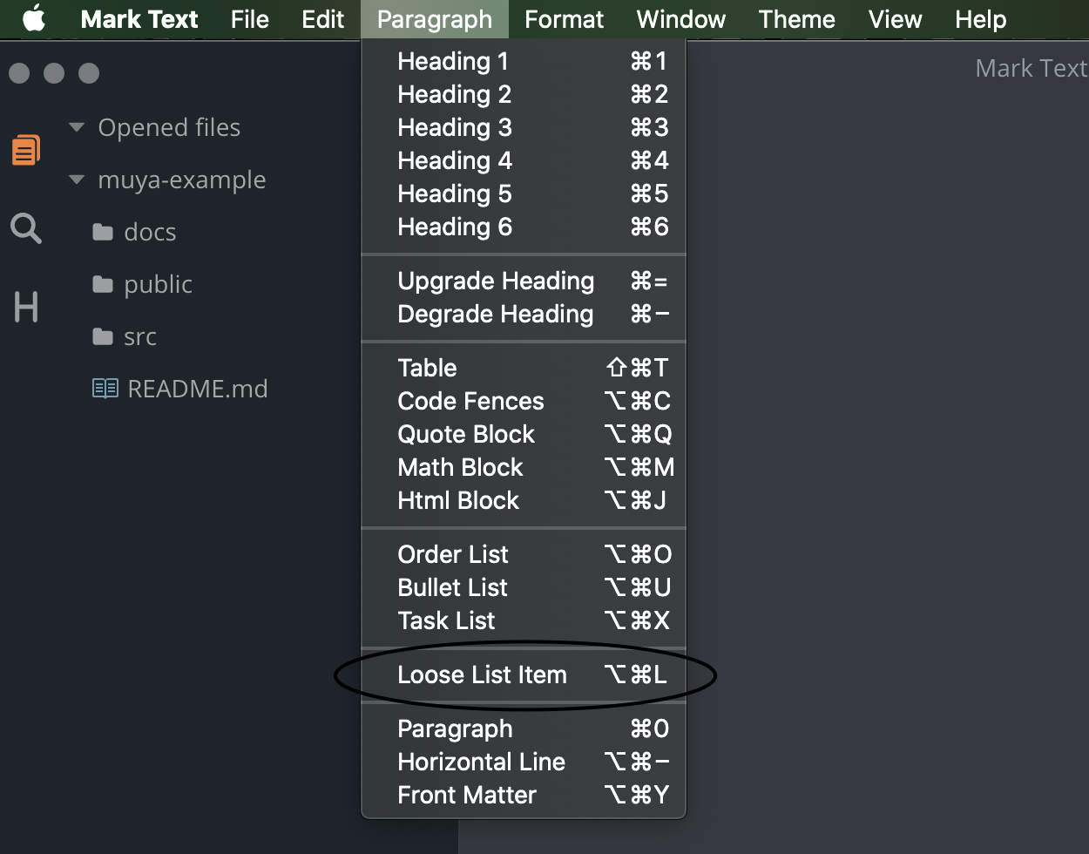1089x854 pixels.
Task: Choose Upgrade Heading
Action: click(496, 281)
